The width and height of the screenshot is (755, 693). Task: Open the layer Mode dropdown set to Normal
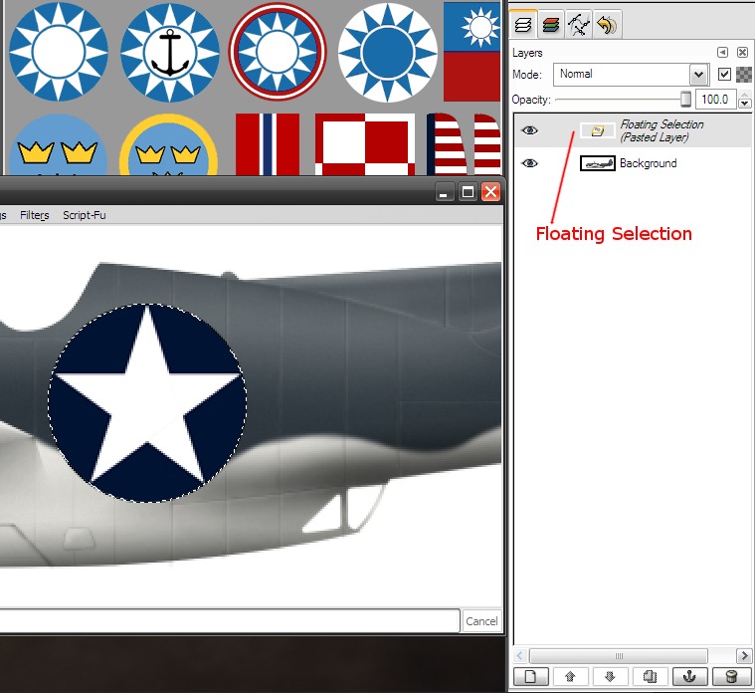coord(631,75)
